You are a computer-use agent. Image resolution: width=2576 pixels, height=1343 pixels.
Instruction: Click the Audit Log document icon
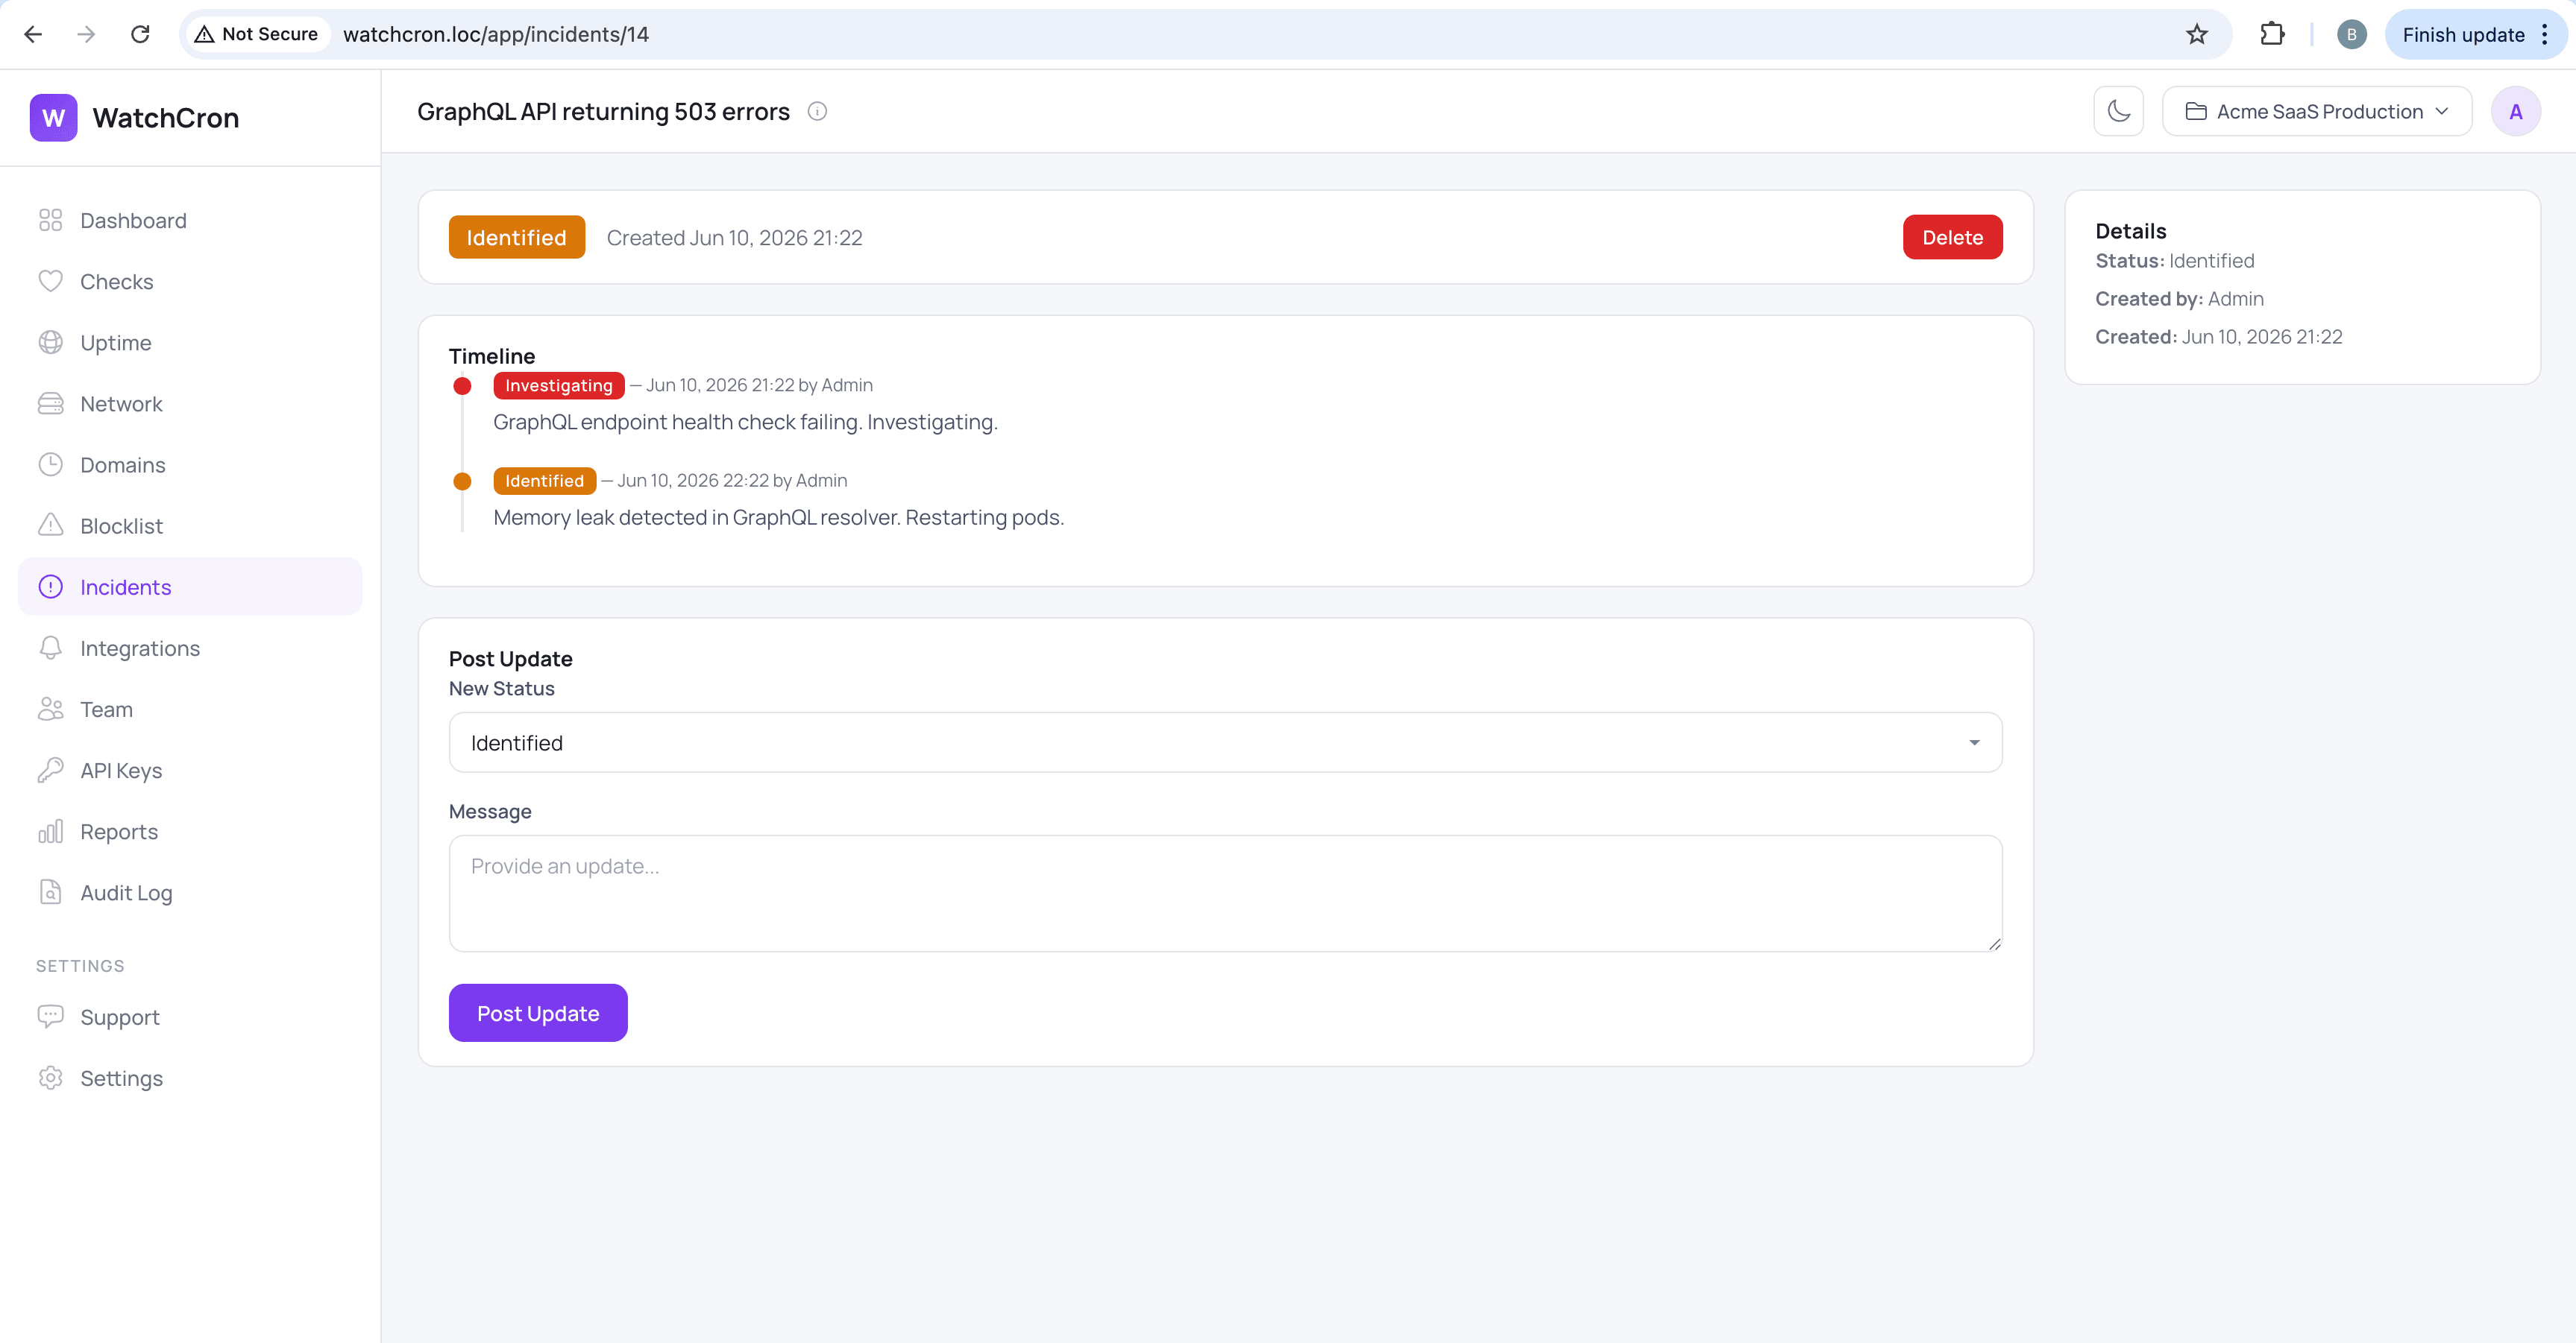click(50, 891)
